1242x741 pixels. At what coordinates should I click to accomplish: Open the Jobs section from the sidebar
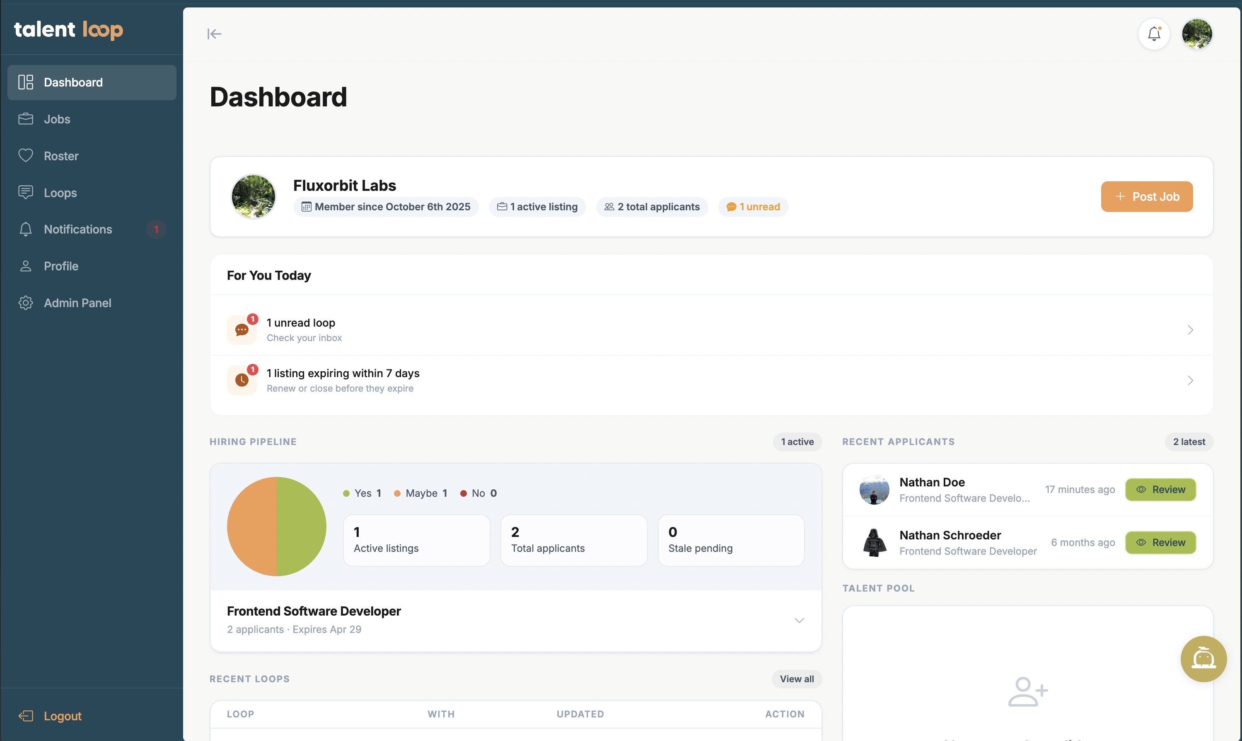tap(57, 119)
